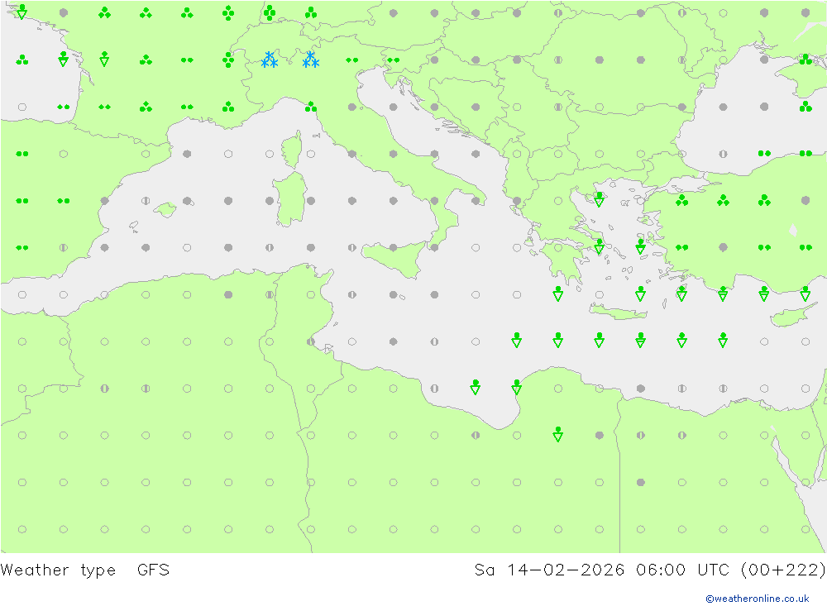The height and width of the screenshot is (606, 827).
Task: Click the green rain symbol on the Ligurian coast
Action: pos(311,107)
